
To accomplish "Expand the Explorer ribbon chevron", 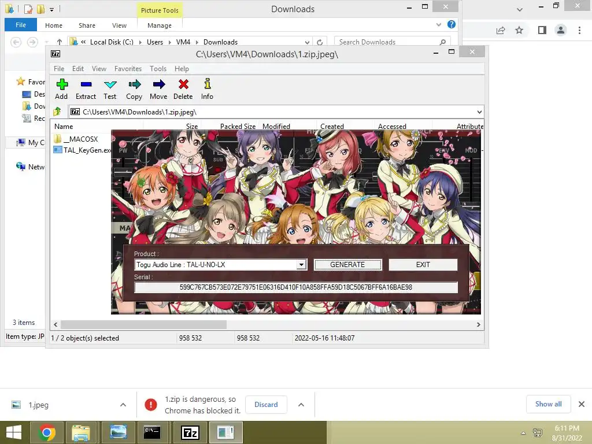I will tap(439, 24).
